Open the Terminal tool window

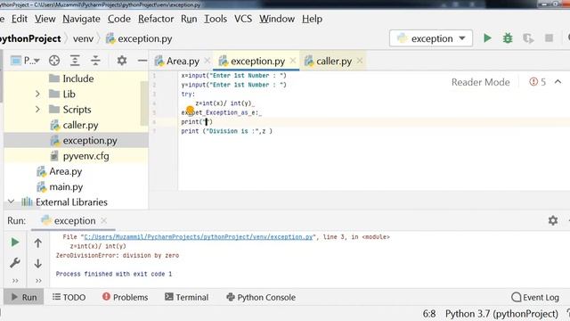point(186,297)
